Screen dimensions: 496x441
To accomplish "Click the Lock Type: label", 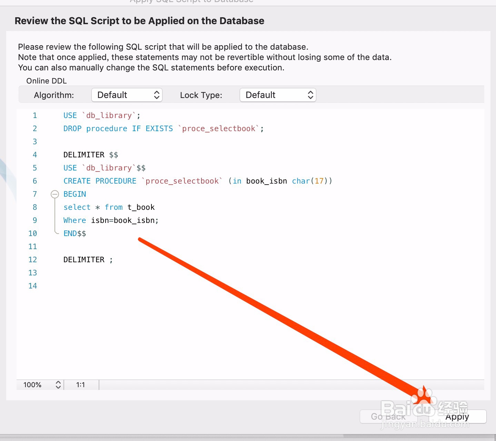I will pyautogui.click(x=201, y=95).
